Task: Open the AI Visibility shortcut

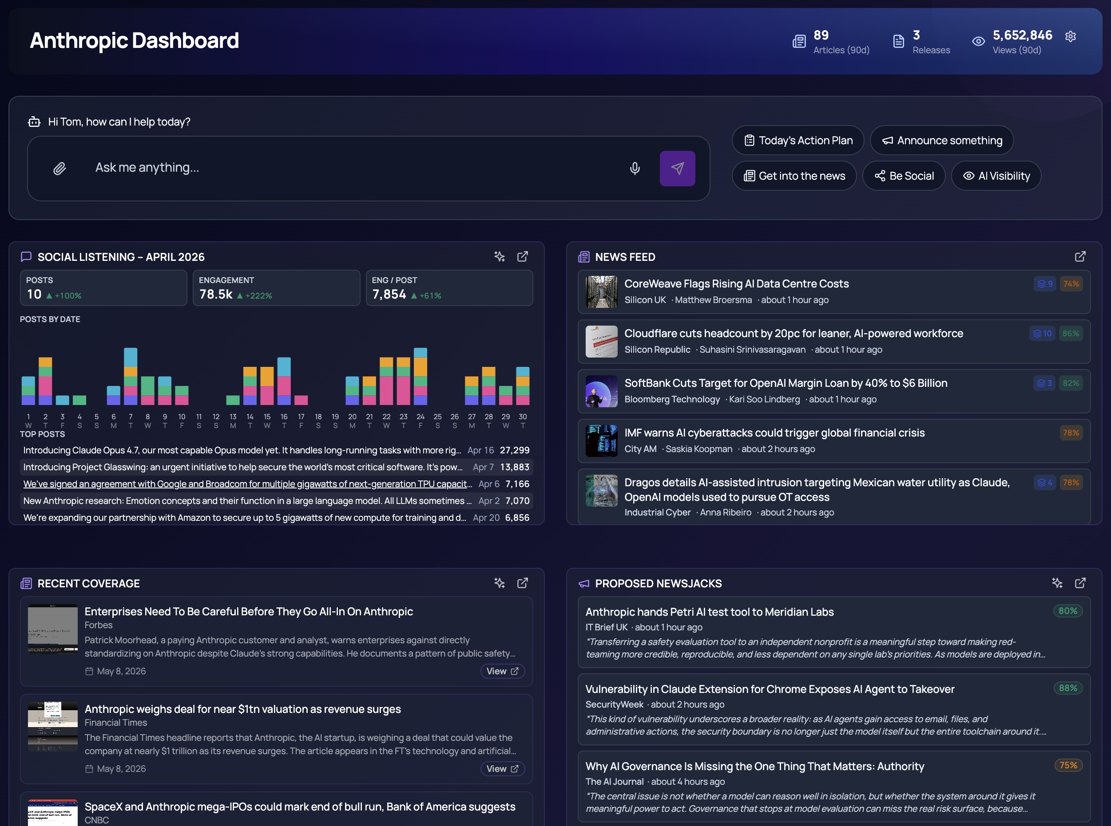Action: click(996, 176)
